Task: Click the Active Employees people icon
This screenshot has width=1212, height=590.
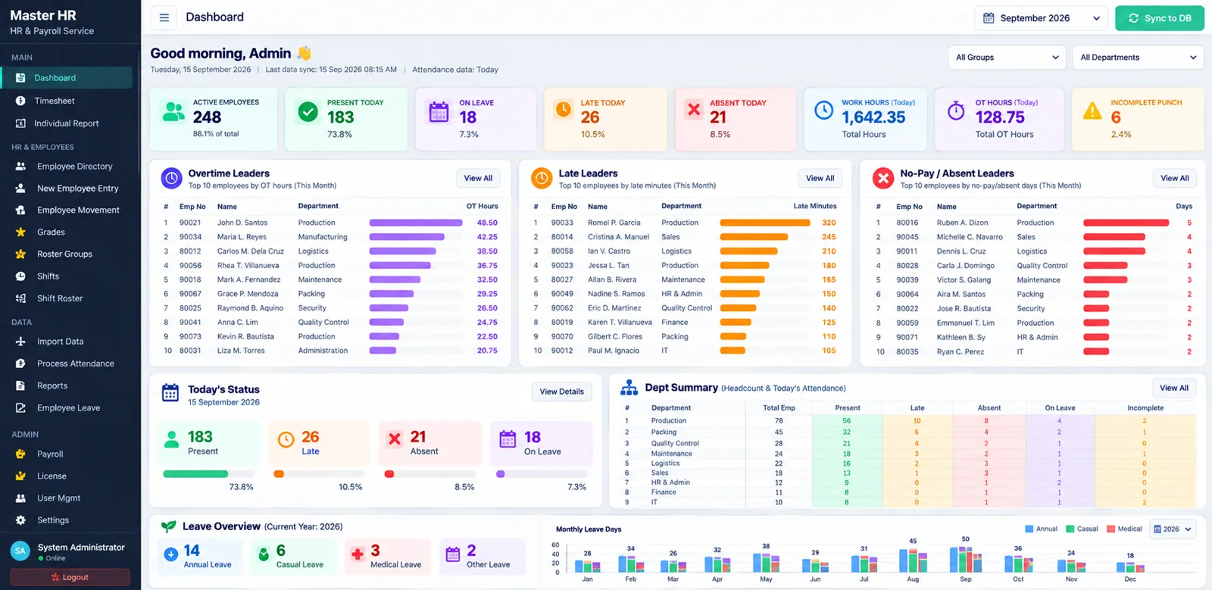Action: [174, 111]
